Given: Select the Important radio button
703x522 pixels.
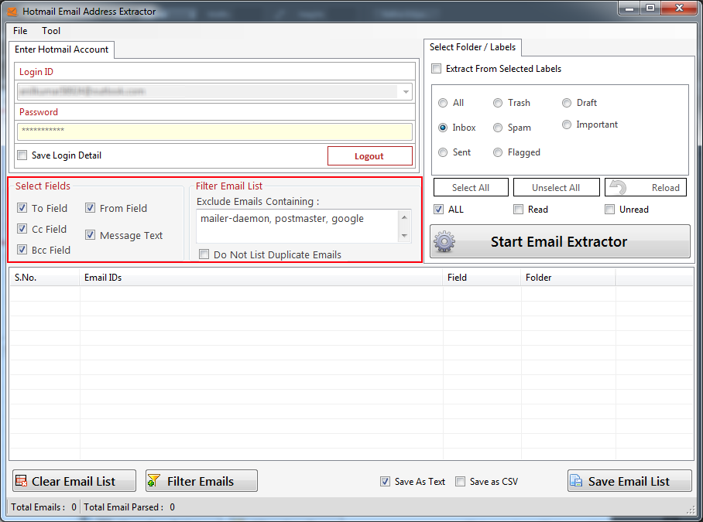Looking at the screenshot, I should tap(567, 125).
